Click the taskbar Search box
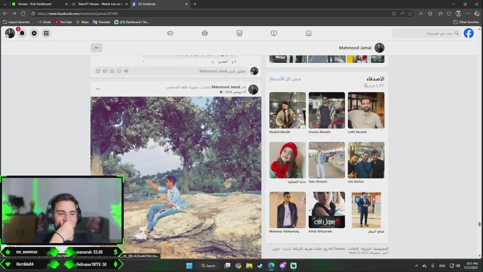The image size is (483, 272). click(208, 266)
